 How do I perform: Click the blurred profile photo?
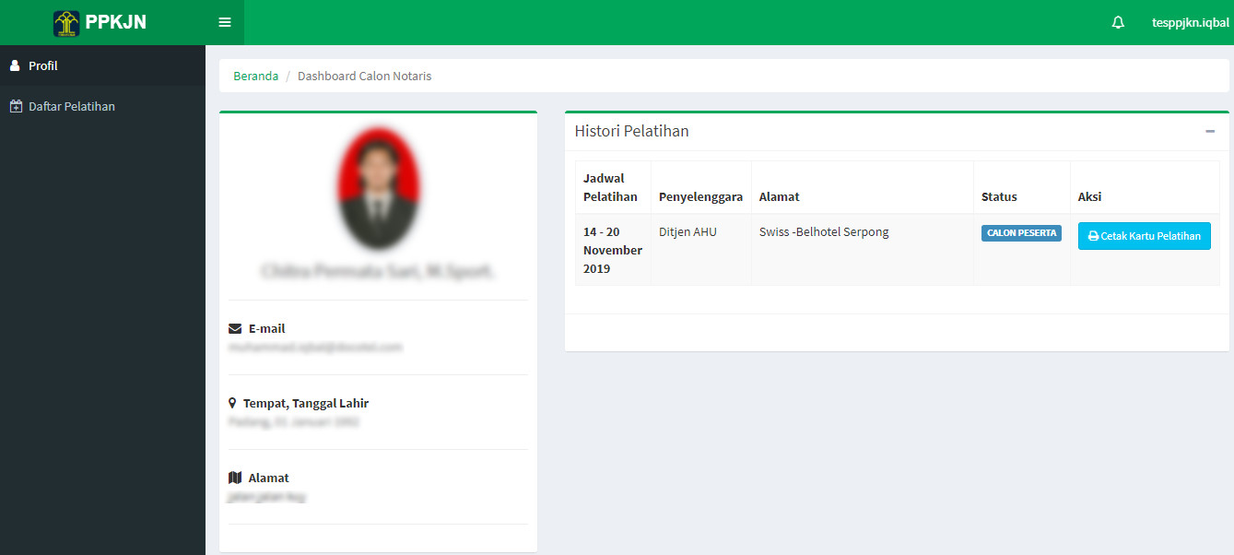click(378, 189)
